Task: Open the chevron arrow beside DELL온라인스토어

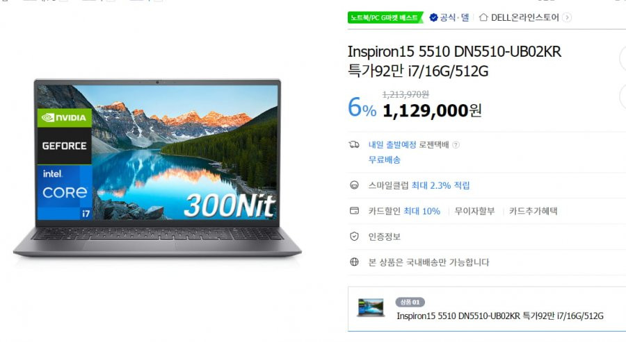Action: [567, 17]
